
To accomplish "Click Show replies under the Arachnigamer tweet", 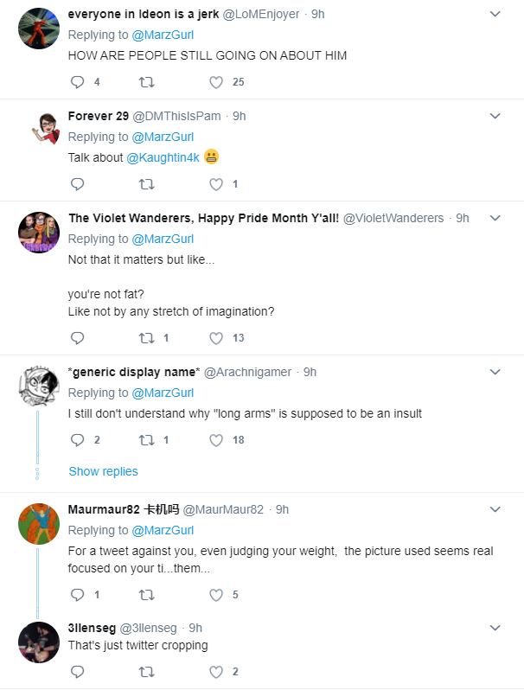I will point(104,471).
